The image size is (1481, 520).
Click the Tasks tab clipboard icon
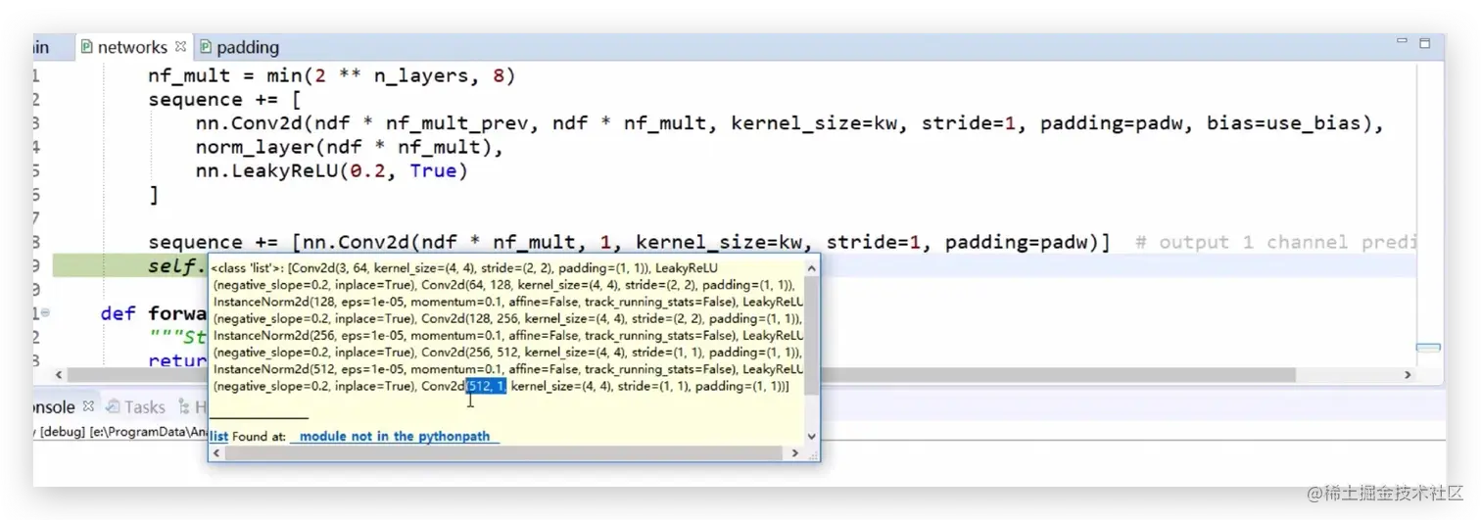pyautogui.click(x=113, y=406)
